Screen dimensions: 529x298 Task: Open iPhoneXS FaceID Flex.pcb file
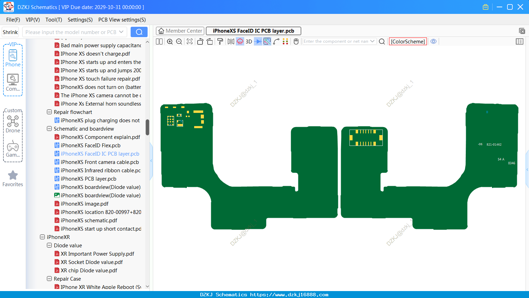point(91,146)
